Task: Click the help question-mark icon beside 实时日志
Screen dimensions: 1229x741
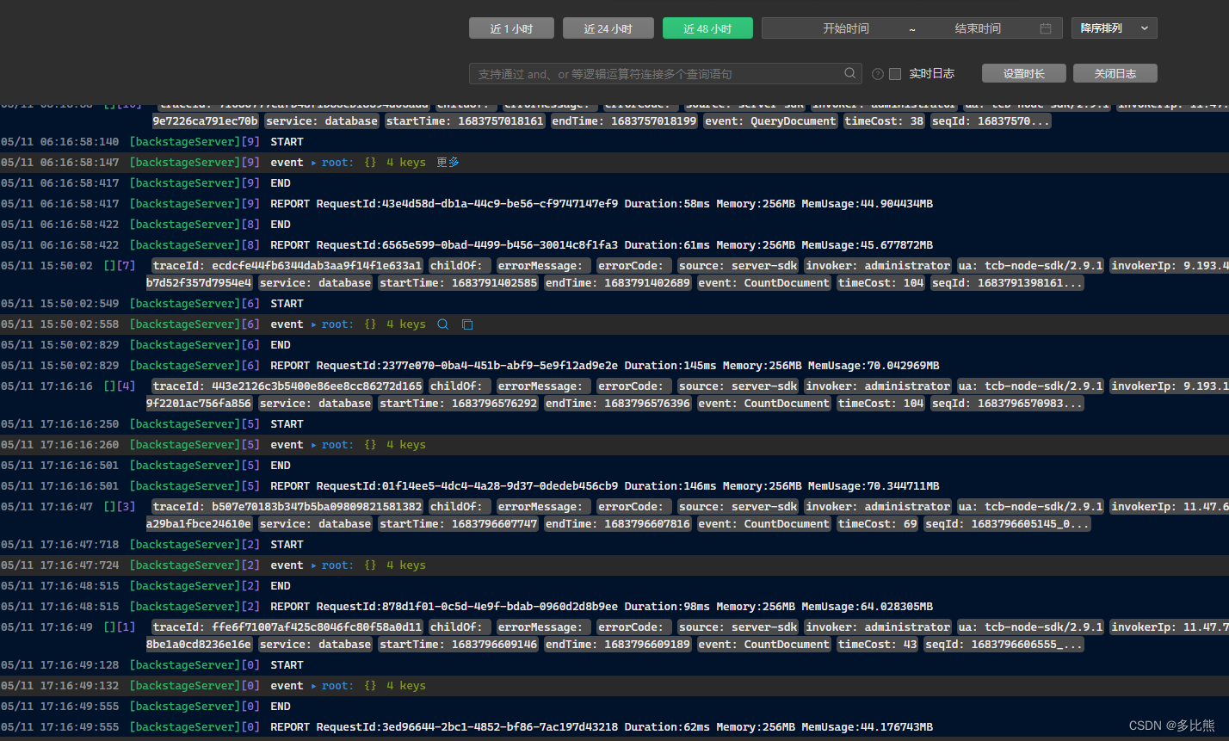Action: [x=877, y=74]
